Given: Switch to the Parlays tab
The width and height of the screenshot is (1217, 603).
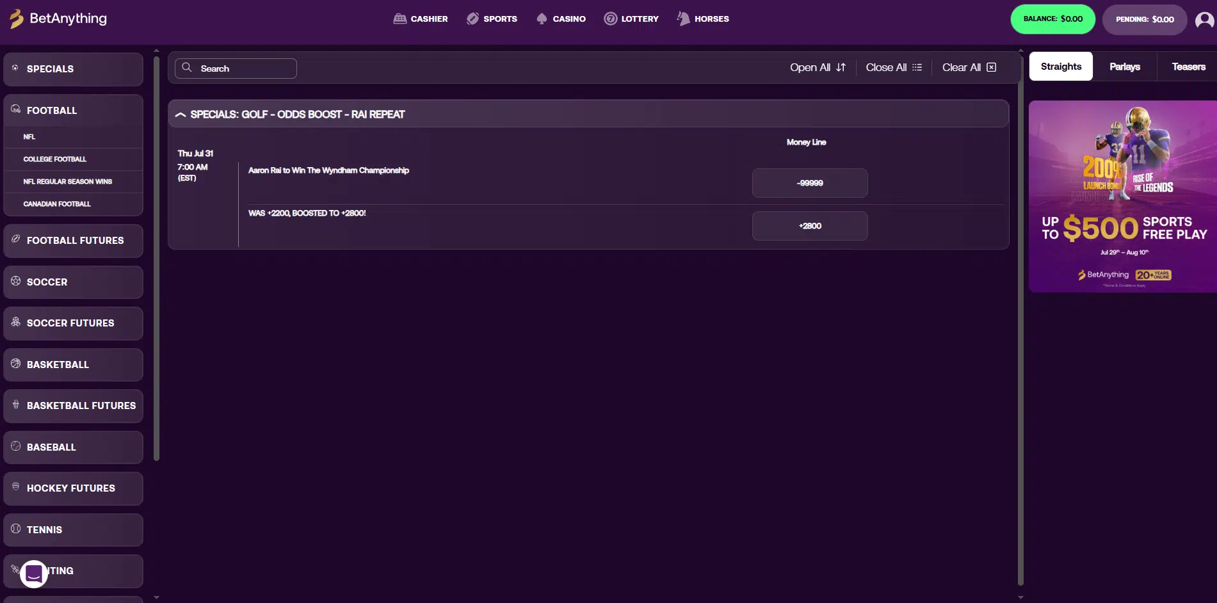Looking at the screenshot, I should coord(1125,67).
